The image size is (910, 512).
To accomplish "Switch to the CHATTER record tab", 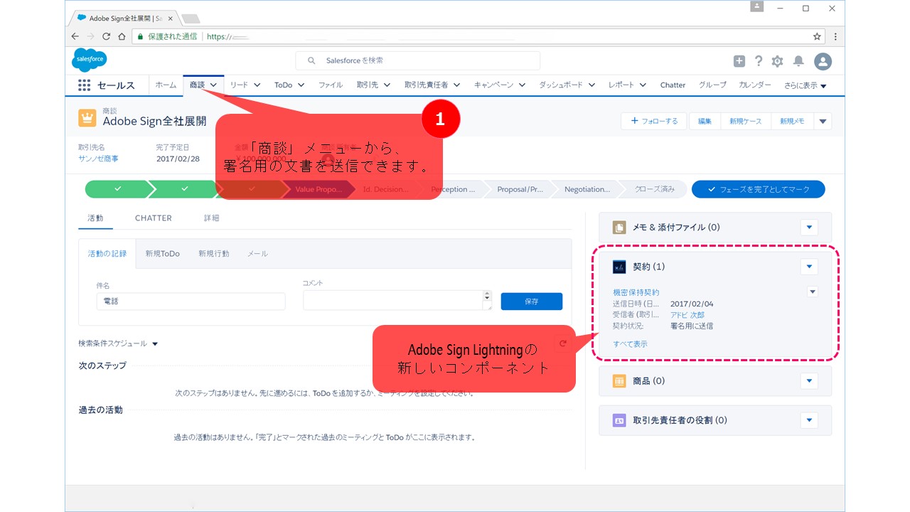I will pyautogui.click(x=154, y=218).
